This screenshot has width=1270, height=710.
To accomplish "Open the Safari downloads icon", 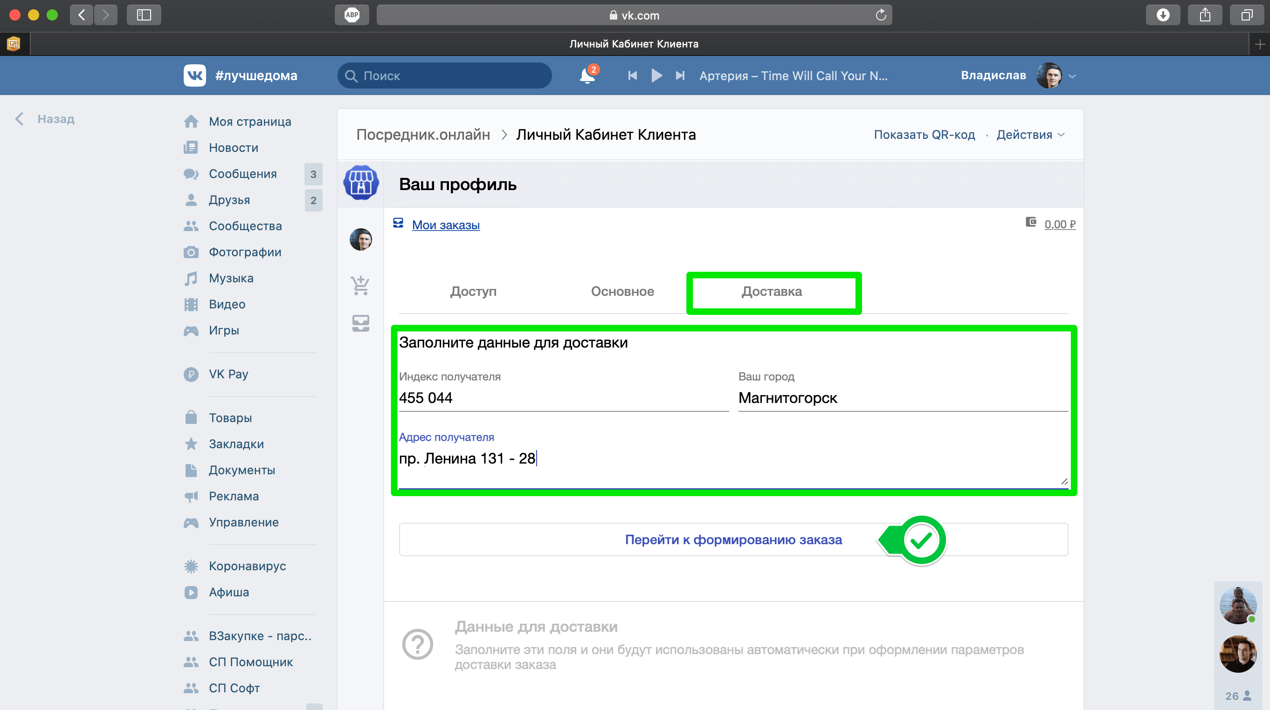I will click(x=1163, y=15).
